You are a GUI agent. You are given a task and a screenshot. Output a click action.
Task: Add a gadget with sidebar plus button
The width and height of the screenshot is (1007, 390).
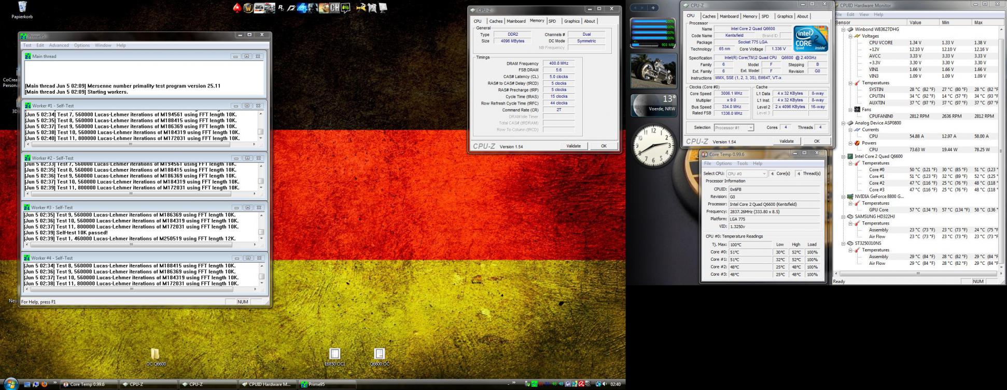click(x=653, y=8)
